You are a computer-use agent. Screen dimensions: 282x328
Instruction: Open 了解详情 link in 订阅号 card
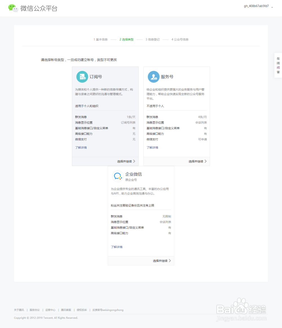81,147
